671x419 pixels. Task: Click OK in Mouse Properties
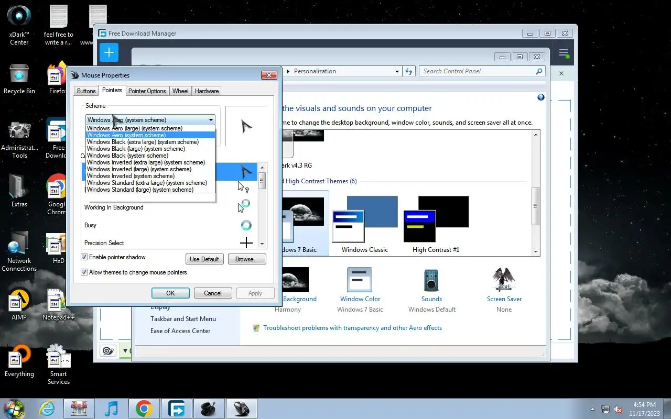tap(170, 293)
